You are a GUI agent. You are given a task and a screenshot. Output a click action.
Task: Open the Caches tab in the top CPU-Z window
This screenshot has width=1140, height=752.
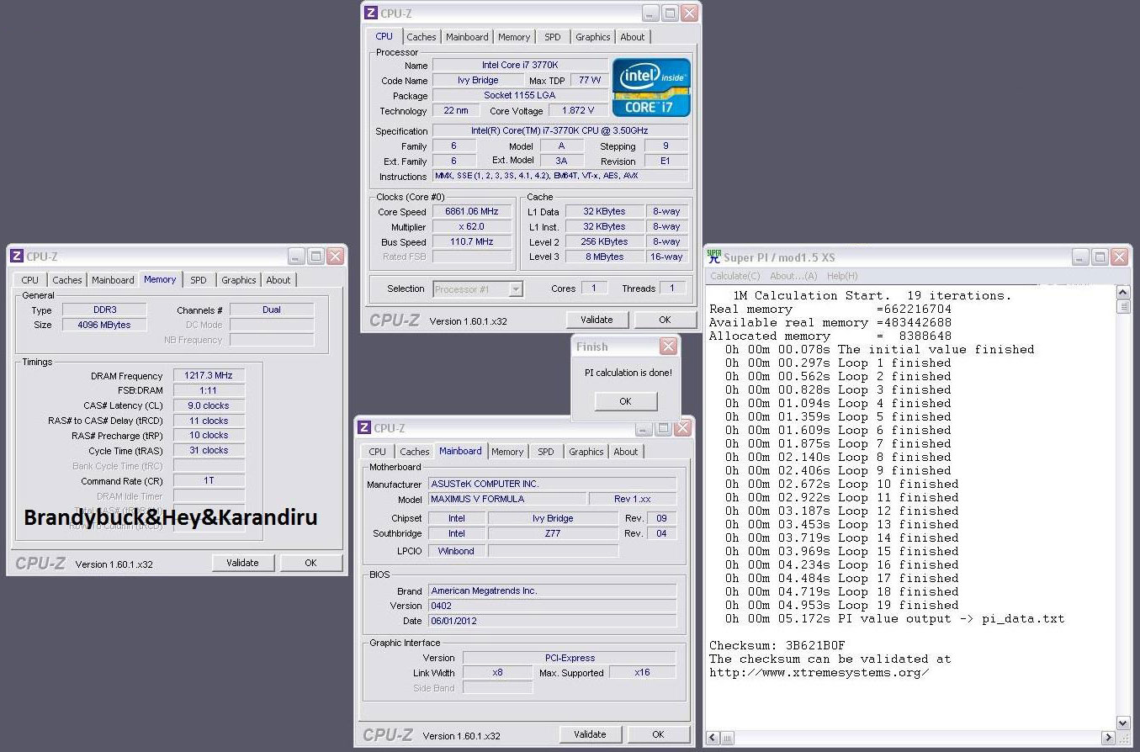[422, 37]
